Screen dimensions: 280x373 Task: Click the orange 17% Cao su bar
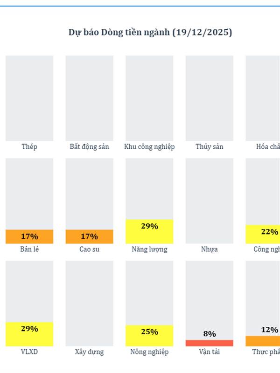[89, 236]
